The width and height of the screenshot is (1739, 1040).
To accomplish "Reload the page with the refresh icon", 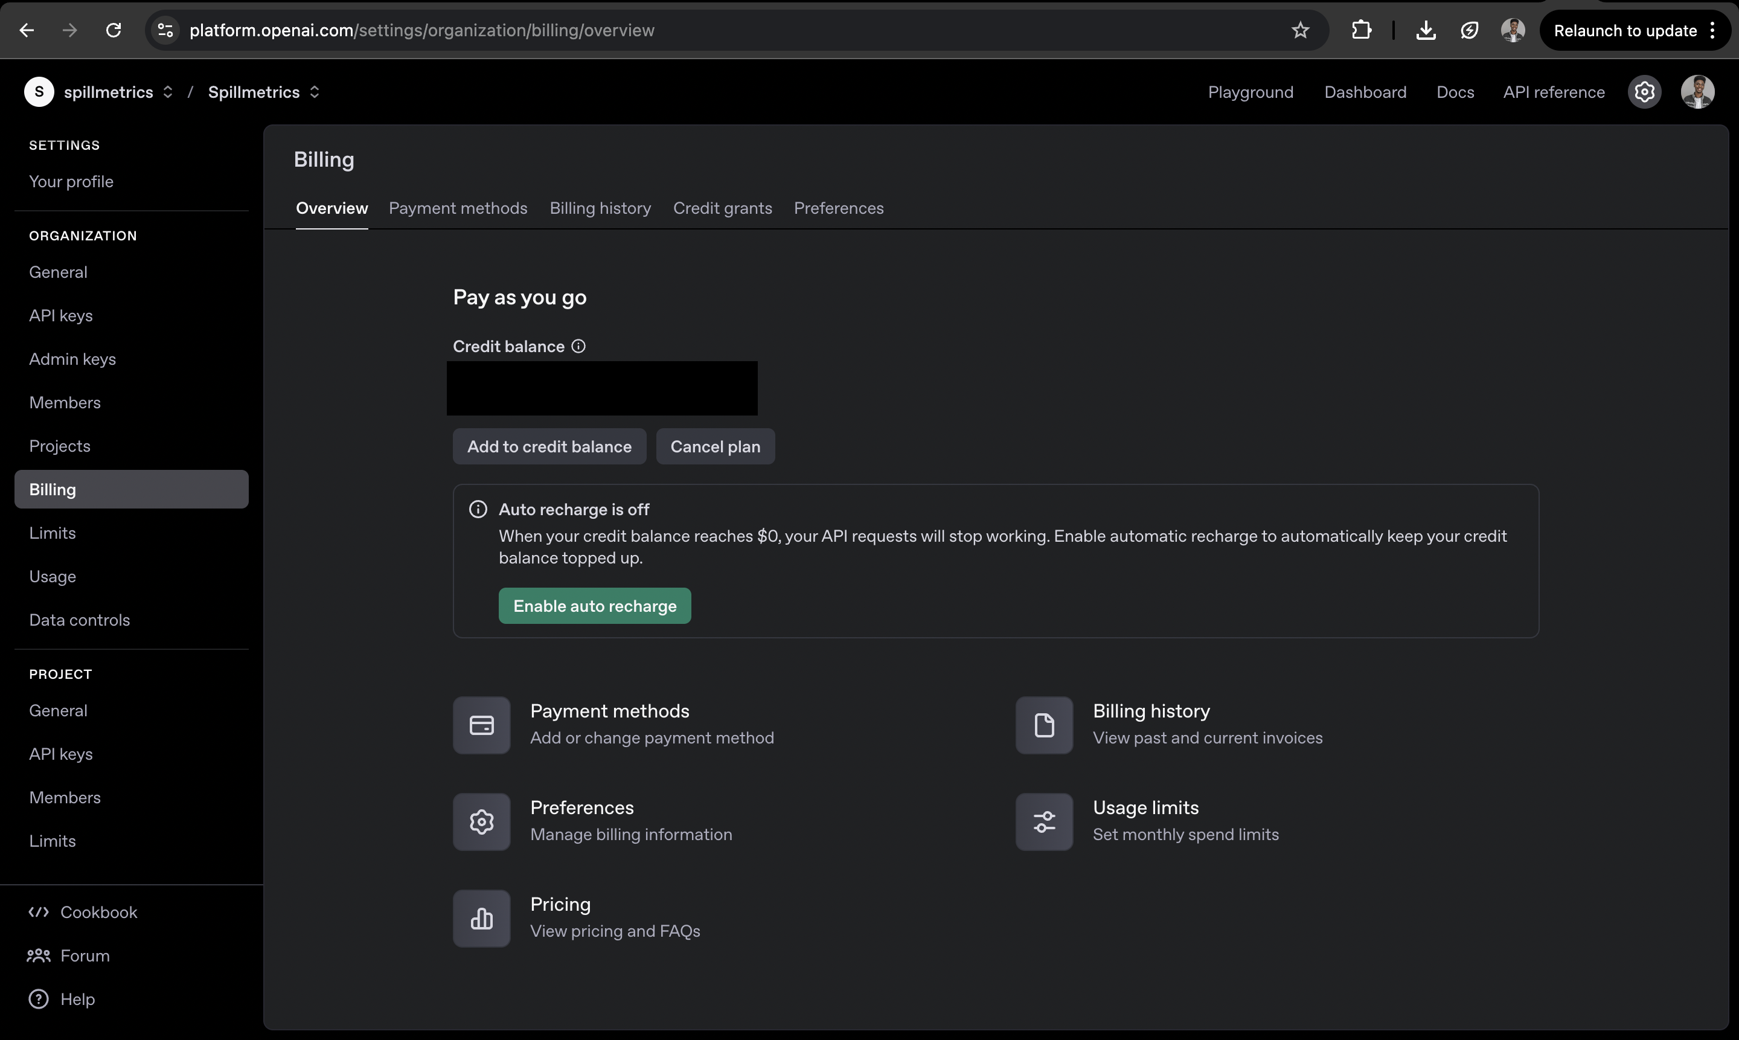I will click(x=114, y=30).
